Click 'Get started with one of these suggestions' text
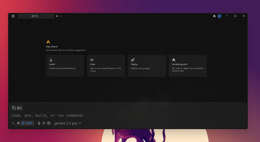The image size is (260, 142). (x=66, y=50)
